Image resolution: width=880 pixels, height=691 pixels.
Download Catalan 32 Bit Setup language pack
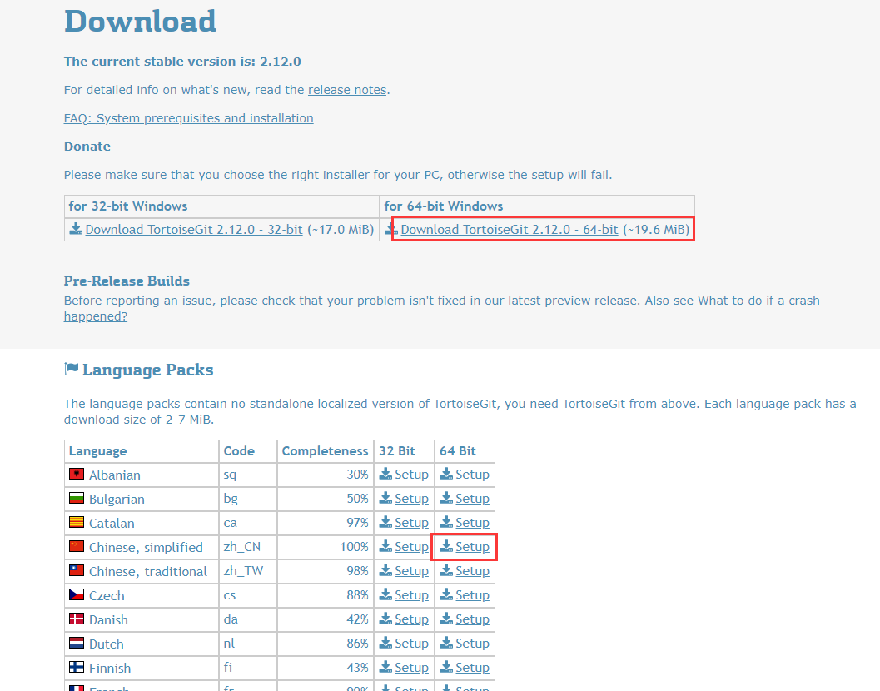[411, 523]
